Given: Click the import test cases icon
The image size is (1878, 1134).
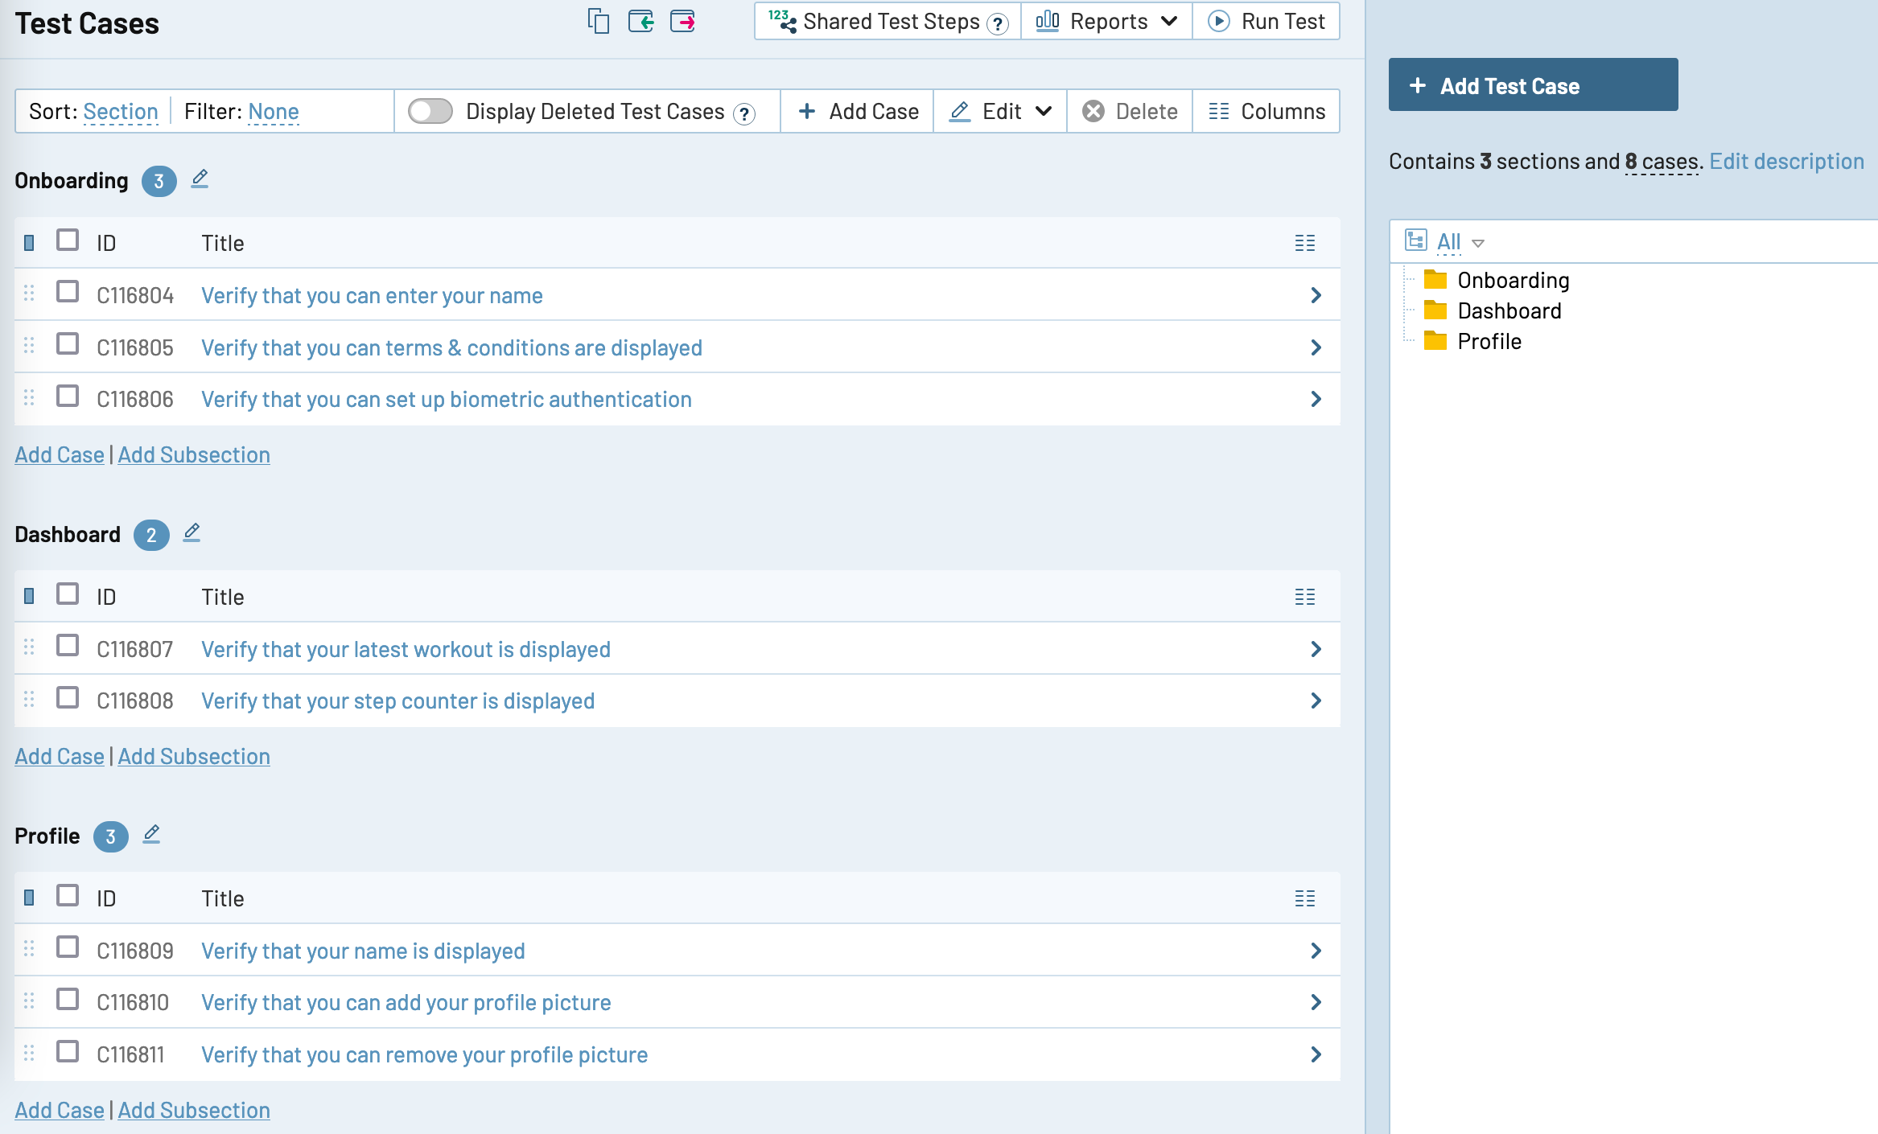Looking at the screenshot, I should tap(640, 21).
